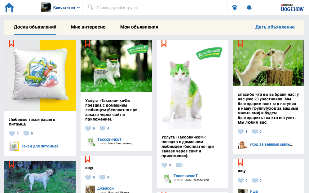Viewport: 309px width, 193px height.
Task: Open comments on Яша's ищу ad
Action: tap(255, 181)
